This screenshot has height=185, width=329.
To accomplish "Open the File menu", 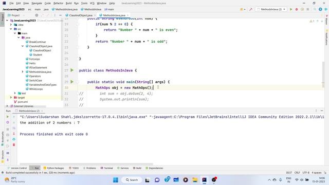I will 11,3.
